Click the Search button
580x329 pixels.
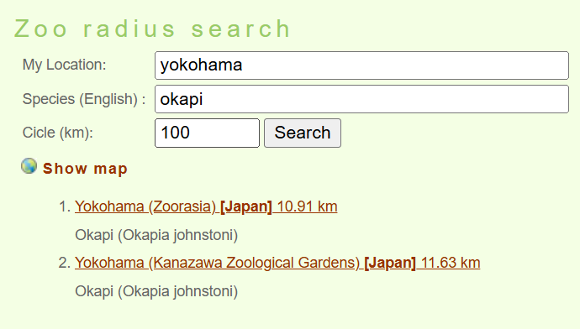pos(303,133)
